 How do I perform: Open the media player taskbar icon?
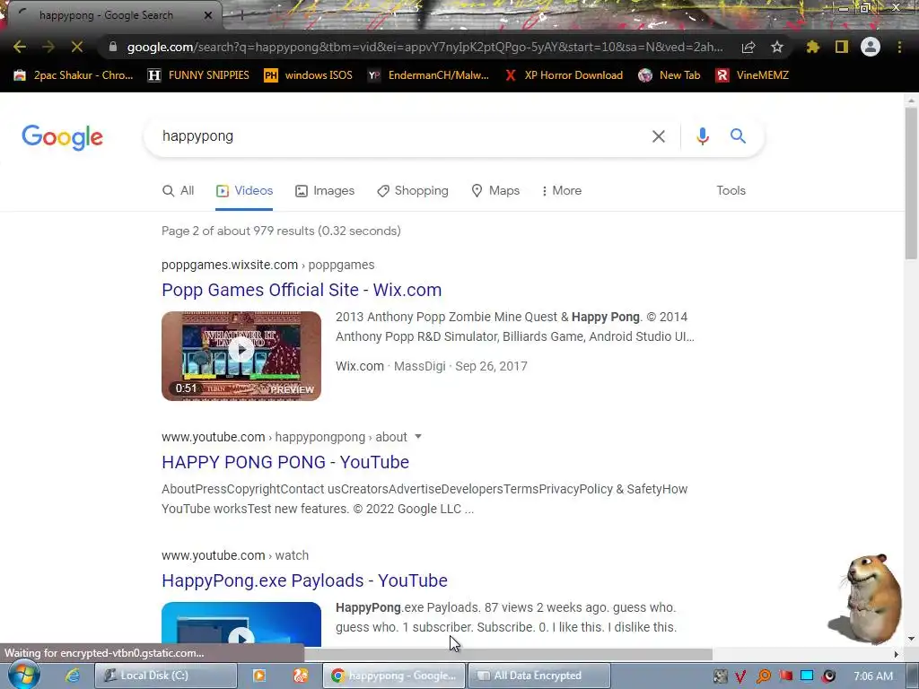259,676
